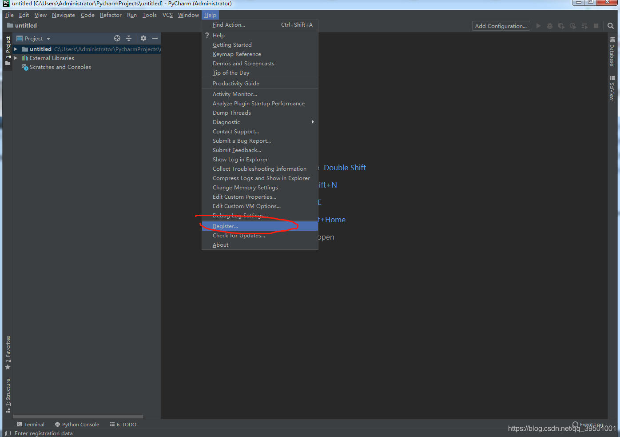Open the File menu
The width and height of the screenshot is (620, 437).
pyautogui.click(x=9, y=15)
